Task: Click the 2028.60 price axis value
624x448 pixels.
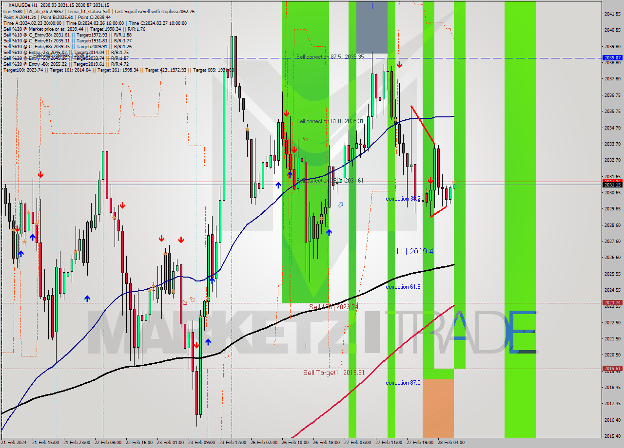Action: [612, 225]
